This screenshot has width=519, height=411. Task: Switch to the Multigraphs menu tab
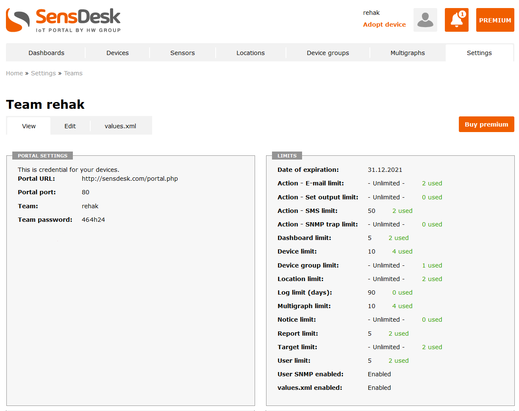coord(408,53)
